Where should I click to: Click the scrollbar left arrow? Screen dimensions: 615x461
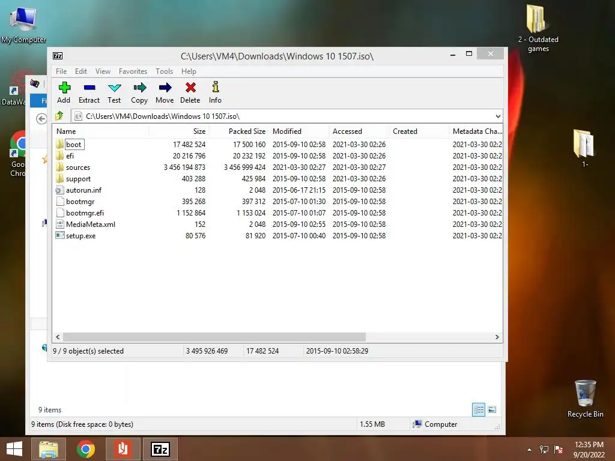click(58, 337)
